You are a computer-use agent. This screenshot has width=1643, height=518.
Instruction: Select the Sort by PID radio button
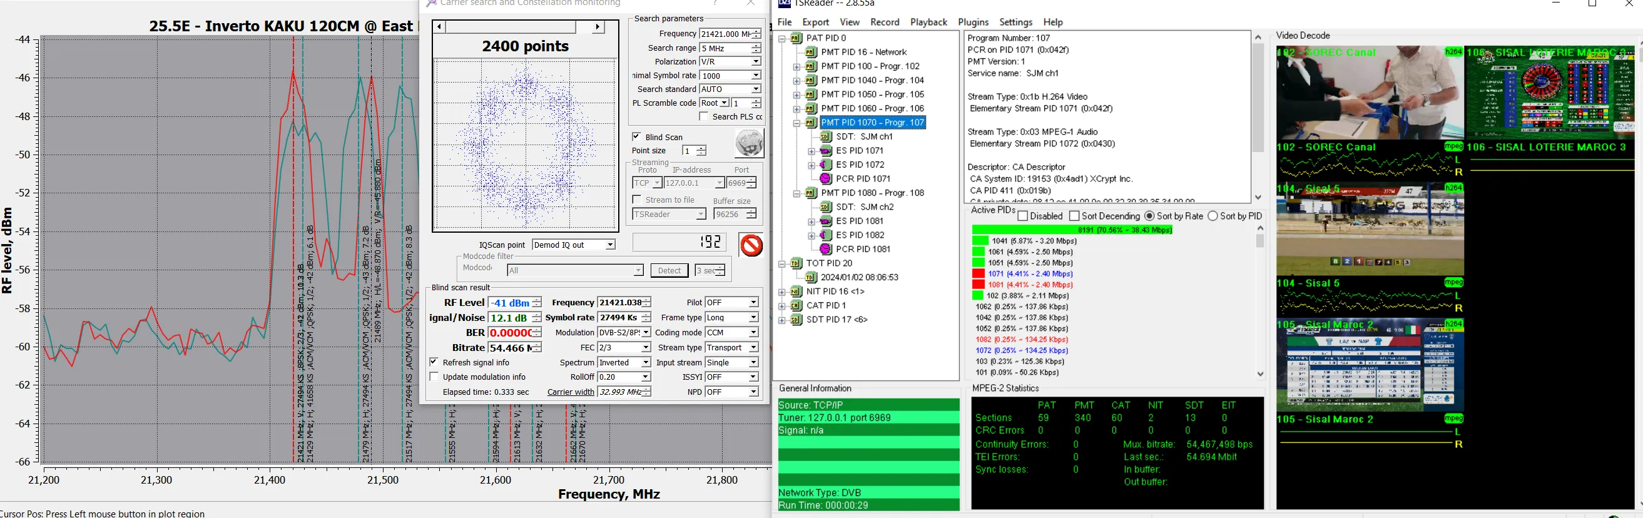tap(1213, 216)
